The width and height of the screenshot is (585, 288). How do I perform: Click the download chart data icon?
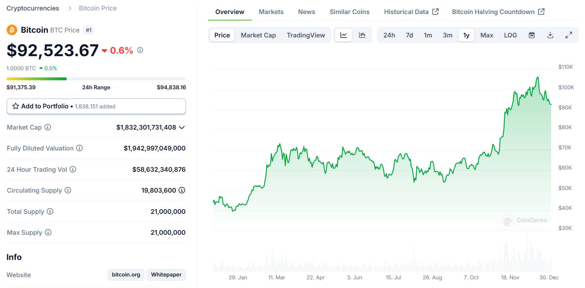point(550,35)
